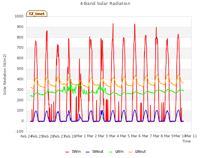This screenshot has width=211, height=158.
Task: Click the Mar 11 x-axis date label
Action: click(191, 136)
